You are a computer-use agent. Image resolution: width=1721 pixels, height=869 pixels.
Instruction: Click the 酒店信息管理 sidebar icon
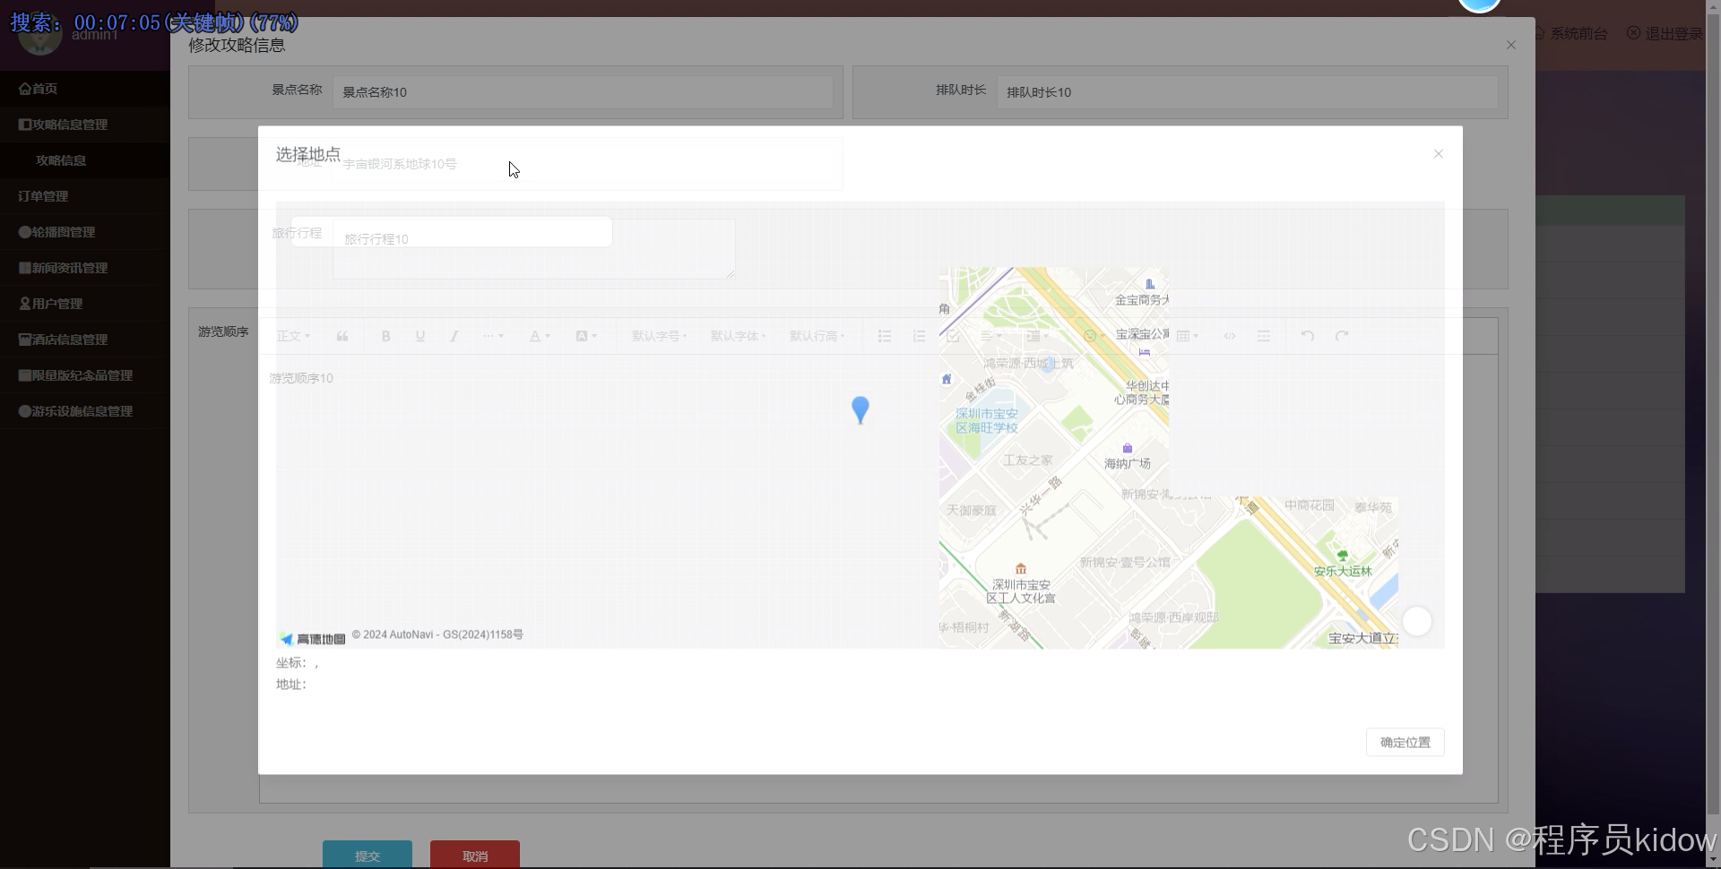[24, 340]
